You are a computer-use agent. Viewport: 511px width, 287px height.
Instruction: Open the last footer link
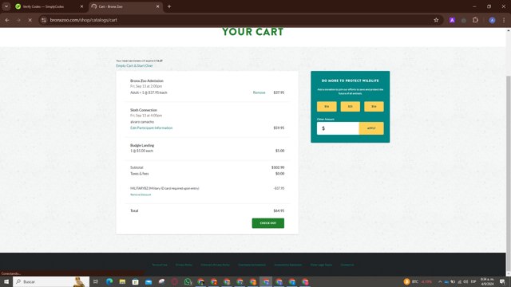click(347, 265)
